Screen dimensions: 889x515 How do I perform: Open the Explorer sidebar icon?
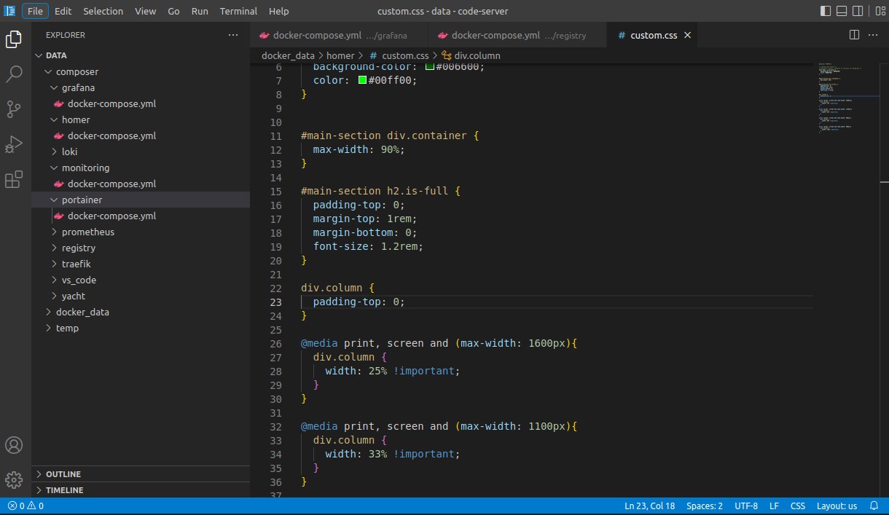tap(13, 39)
